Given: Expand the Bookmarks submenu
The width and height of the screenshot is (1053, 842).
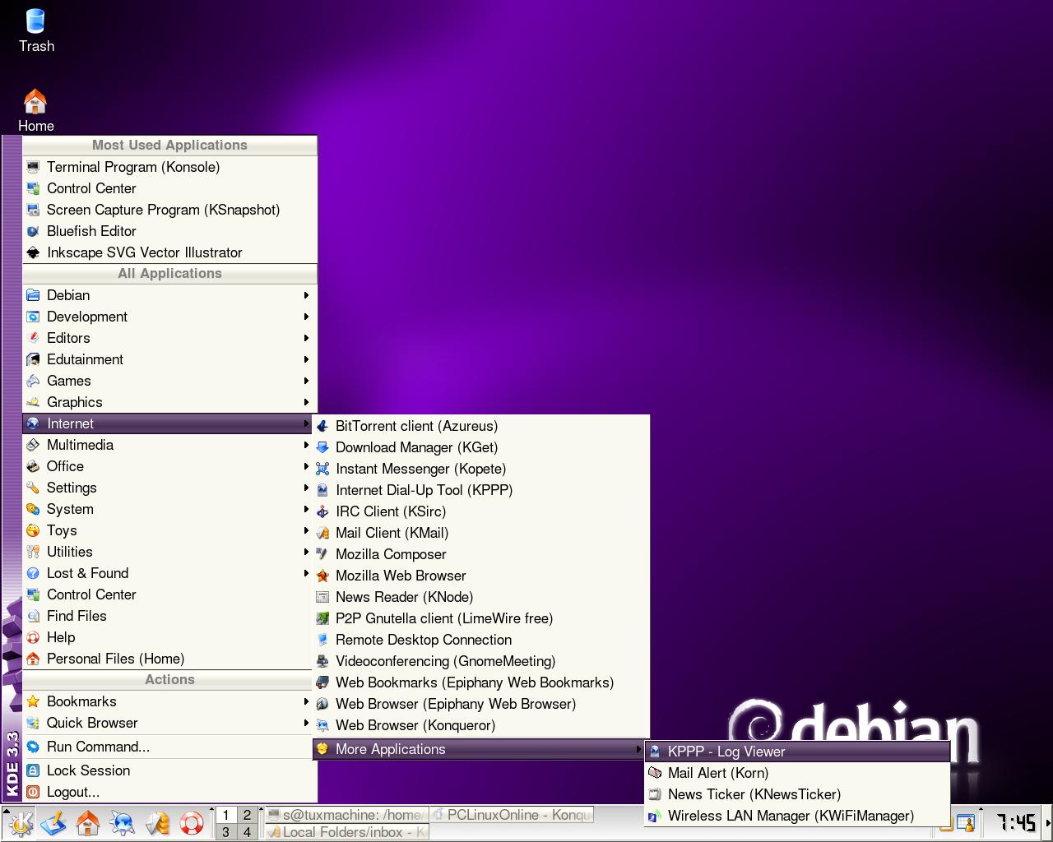Looking at the screenshot, I should 169,701.
